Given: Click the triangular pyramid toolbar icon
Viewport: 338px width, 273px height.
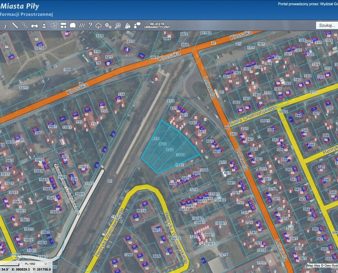Looking at the screenshot, I should [x=127, y=25].
